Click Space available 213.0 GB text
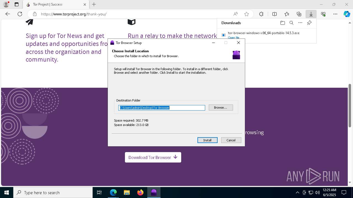 tap(131, 125)
